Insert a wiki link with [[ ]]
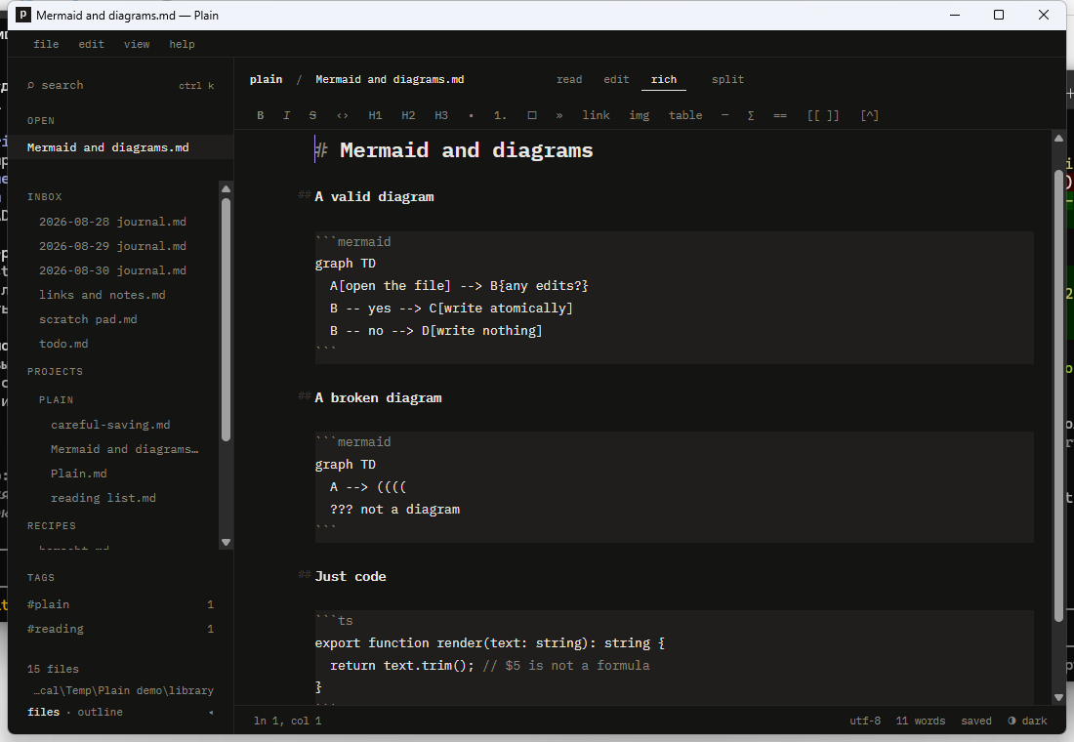The width and height of the screenshot is (1074, 742). click(x=823, y=115)
